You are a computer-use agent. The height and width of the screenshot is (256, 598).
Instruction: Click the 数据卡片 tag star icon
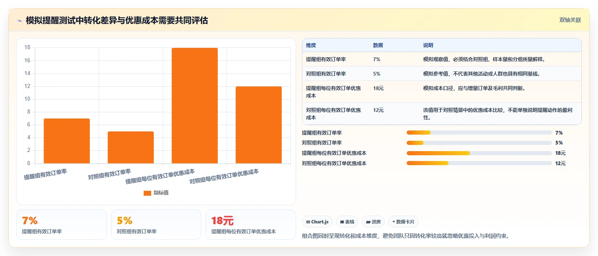point(393,222)
